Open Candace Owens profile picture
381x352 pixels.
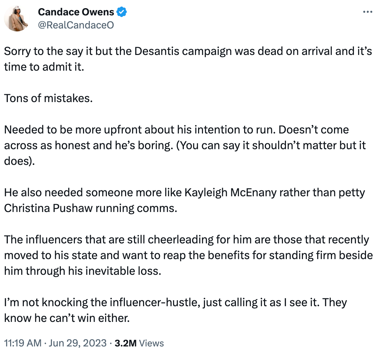[x=17, y=19]
